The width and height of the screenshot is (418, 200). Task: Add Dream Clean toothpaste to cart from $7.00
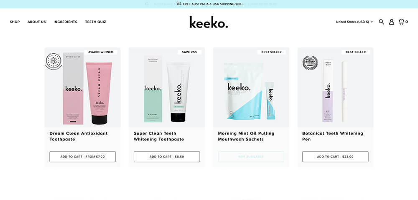(x=83, y=157)
